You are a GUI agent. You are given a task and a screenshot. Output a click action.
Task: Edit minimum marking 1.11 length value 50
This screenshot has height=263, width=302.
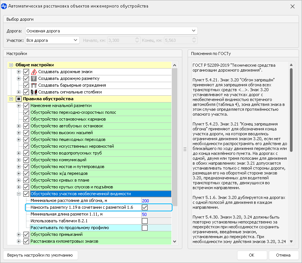156,214
